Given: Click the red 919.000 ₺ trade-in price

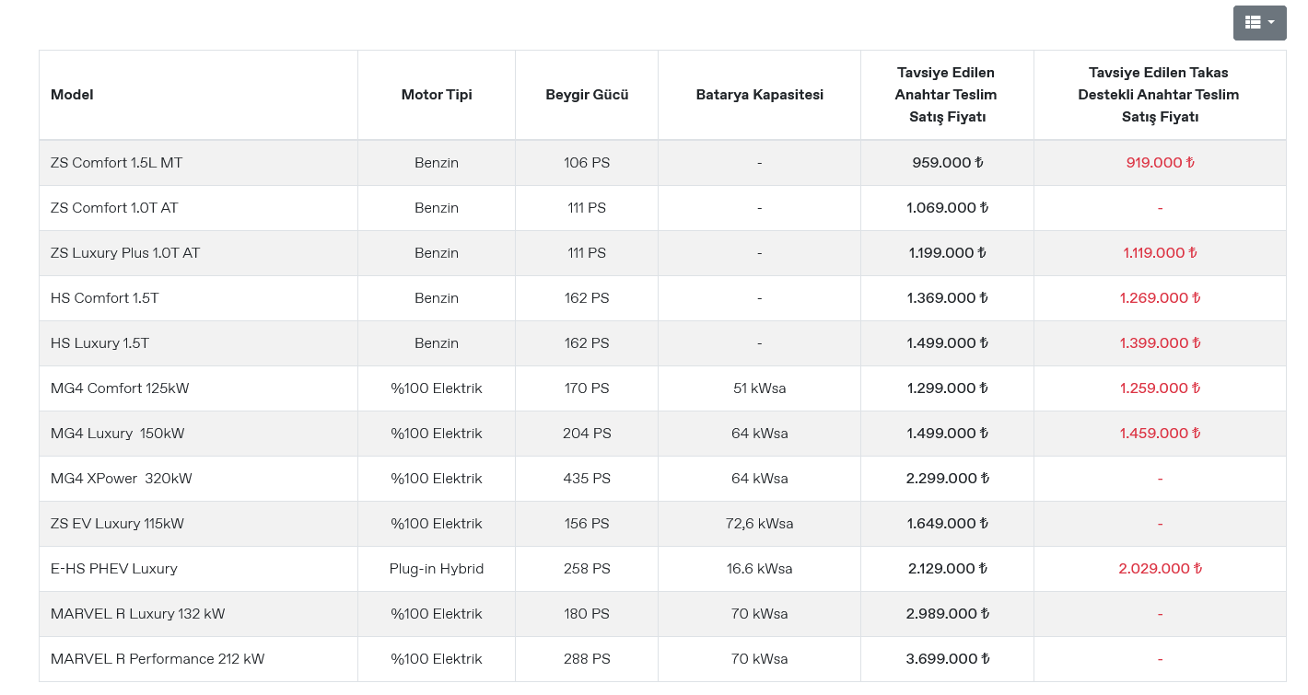Looking at the screenshot, I should 1160,163.
